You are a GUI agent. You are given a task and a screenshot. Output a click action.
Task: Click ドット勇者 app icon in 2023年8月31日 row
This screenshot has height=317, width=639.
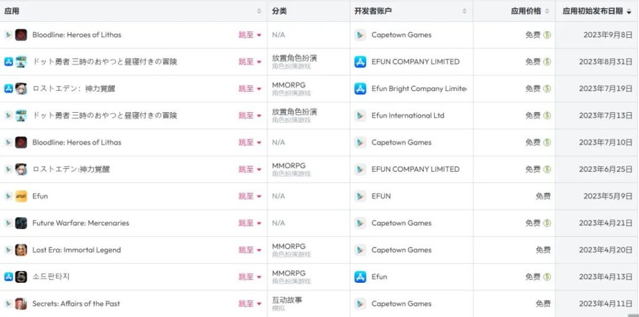(x=21, y=62)
